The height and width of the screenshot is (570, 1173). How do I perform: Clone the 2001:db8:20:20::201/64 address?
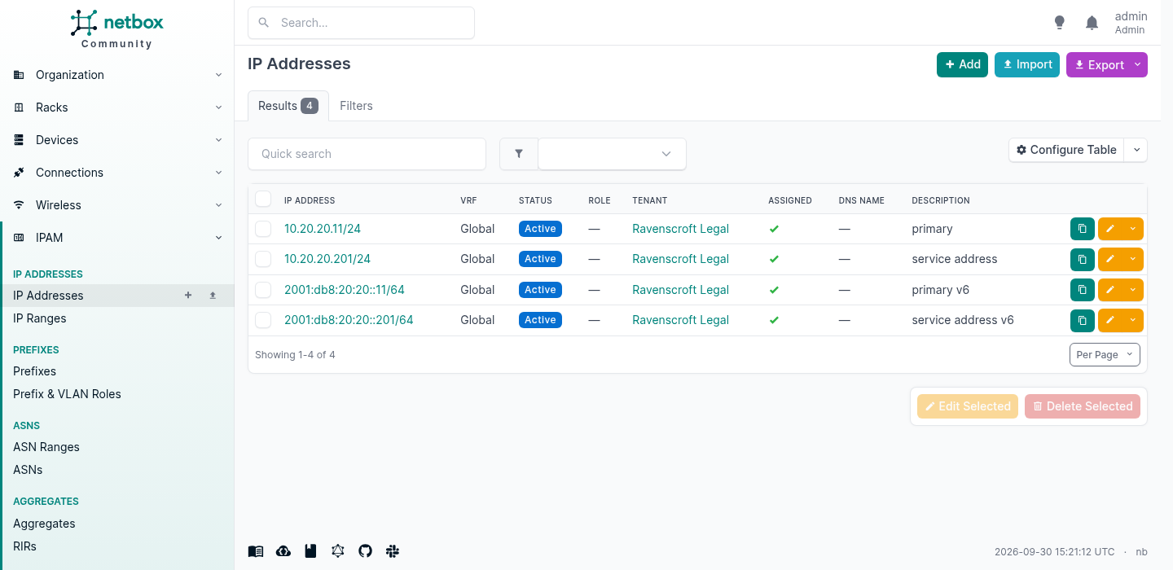1082,320
